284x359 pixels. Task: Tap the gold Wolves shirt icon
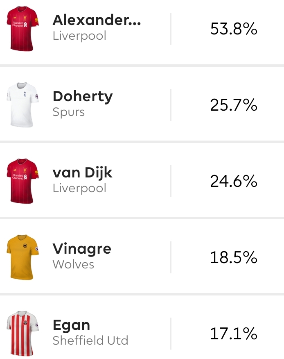click(23, 257)
